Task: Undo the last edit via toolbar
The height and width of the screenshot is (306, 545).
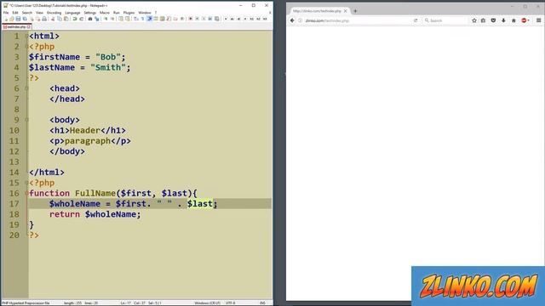Action: tap(75, 19)
